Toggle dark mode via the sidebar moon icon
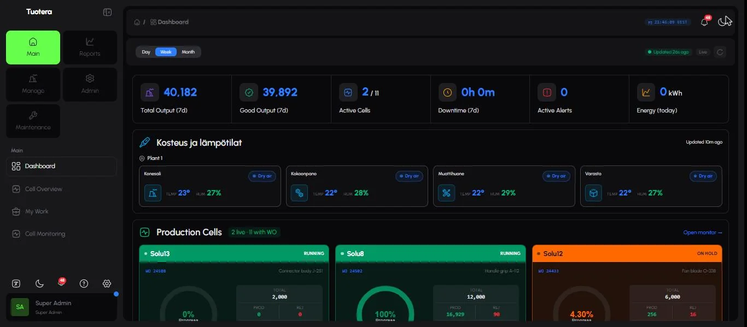747x327 pixels. tap(39, 283)
